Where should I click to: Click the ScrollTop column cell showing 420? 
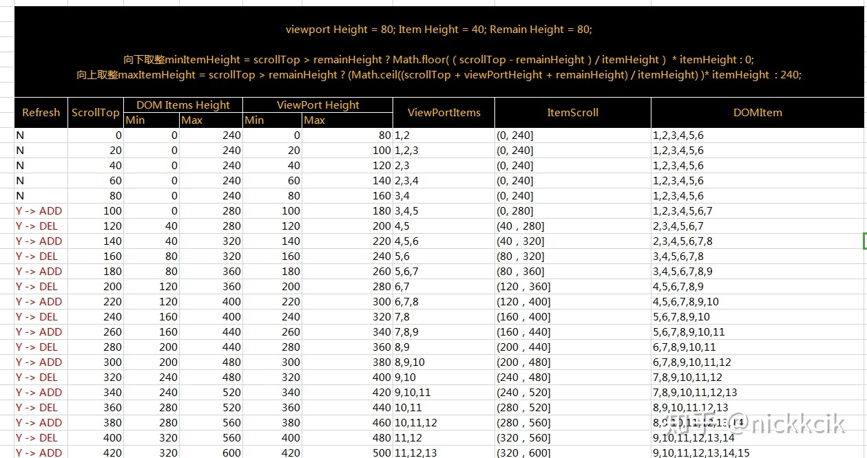coord(96,452)
